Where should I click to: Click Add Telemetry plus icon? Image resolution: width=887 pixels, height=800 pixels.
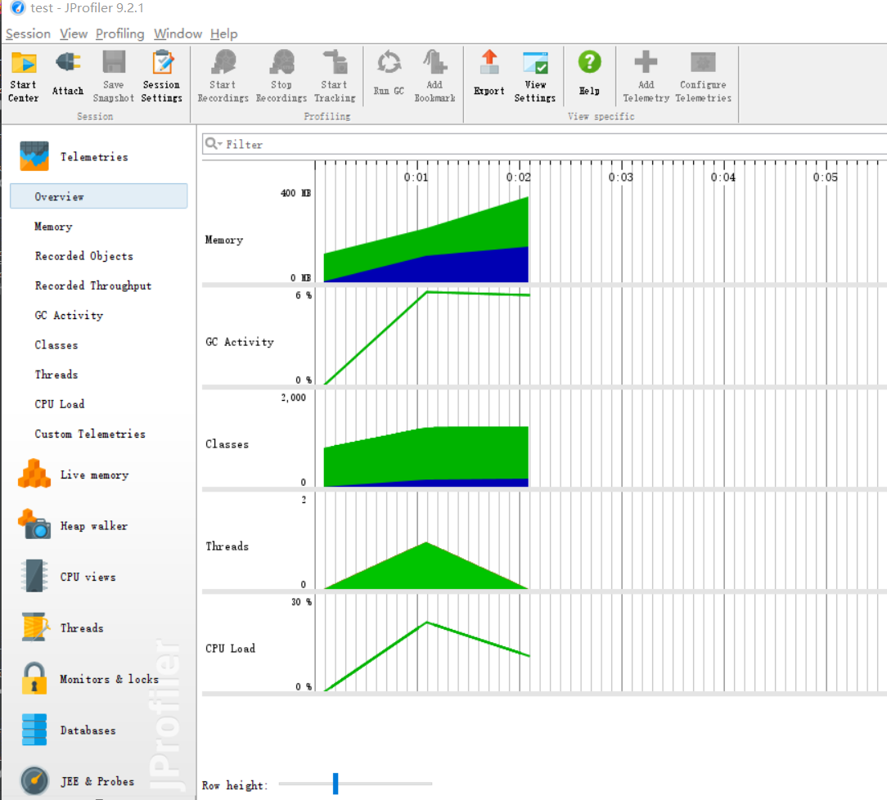tap(646, 62)
